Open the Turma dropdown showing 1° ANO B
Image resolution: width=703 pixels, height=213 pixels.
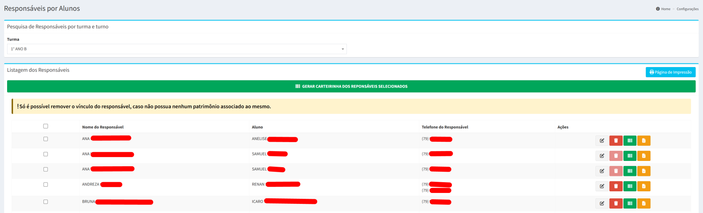[x=176, y=49]
